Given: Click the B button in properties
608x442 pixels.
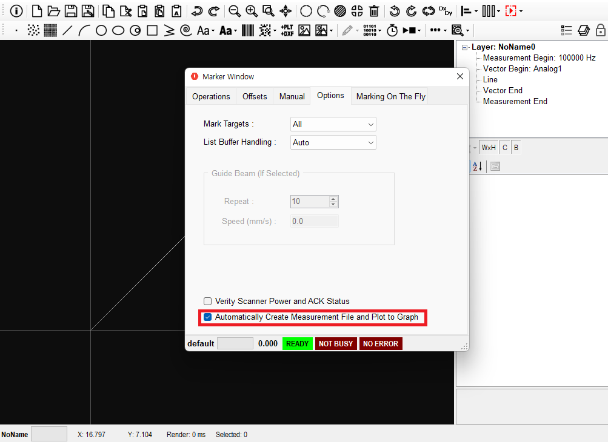Looking at the screenshot, I should point(516,148).
